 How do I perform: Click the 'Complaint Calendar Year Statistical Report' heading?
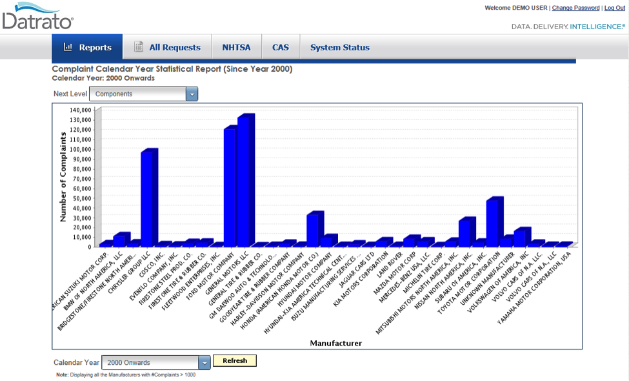pyautogui.click(x=172, y=69)
